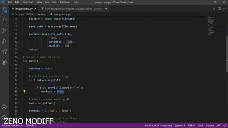Screen dimensions: 228x128
Task: Click line number 27 in gutter
Action: (16, 61)
